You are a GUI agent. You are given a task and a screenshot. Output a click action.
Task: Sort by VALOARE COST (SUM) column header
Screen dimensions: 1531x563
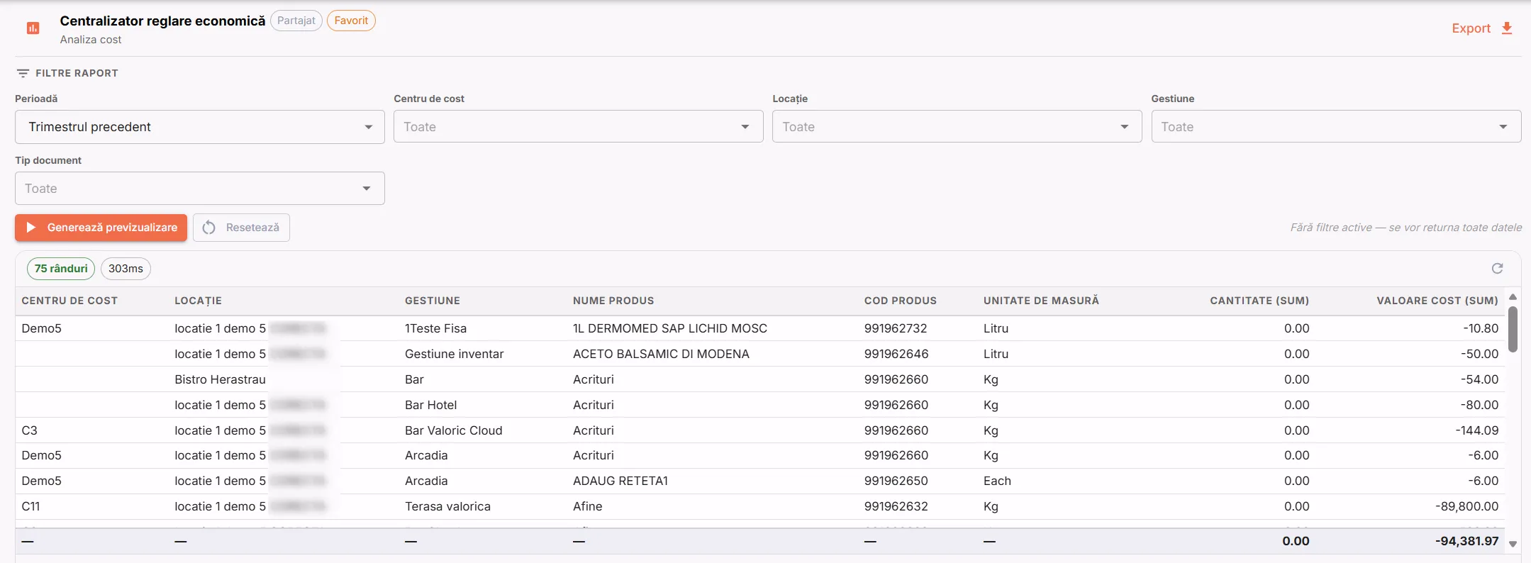coord(1437,301)
